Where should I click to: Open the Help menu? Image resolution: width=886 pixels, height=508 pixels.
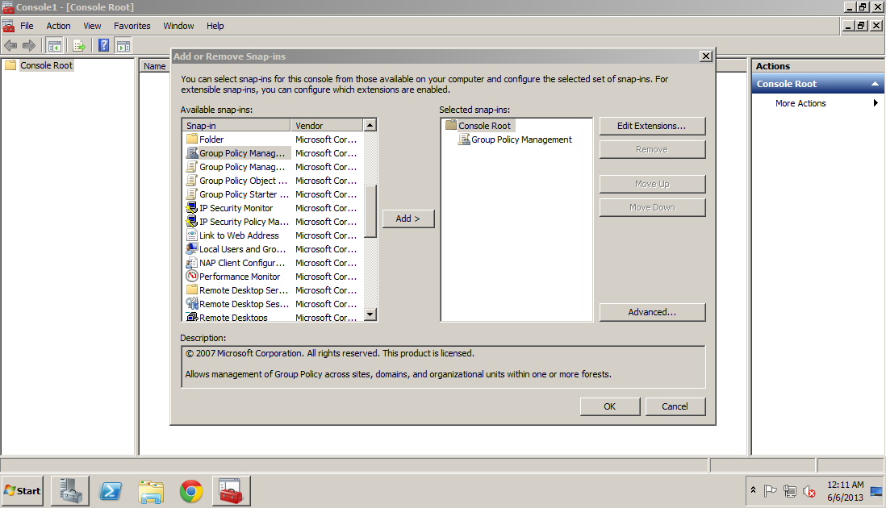215,26
